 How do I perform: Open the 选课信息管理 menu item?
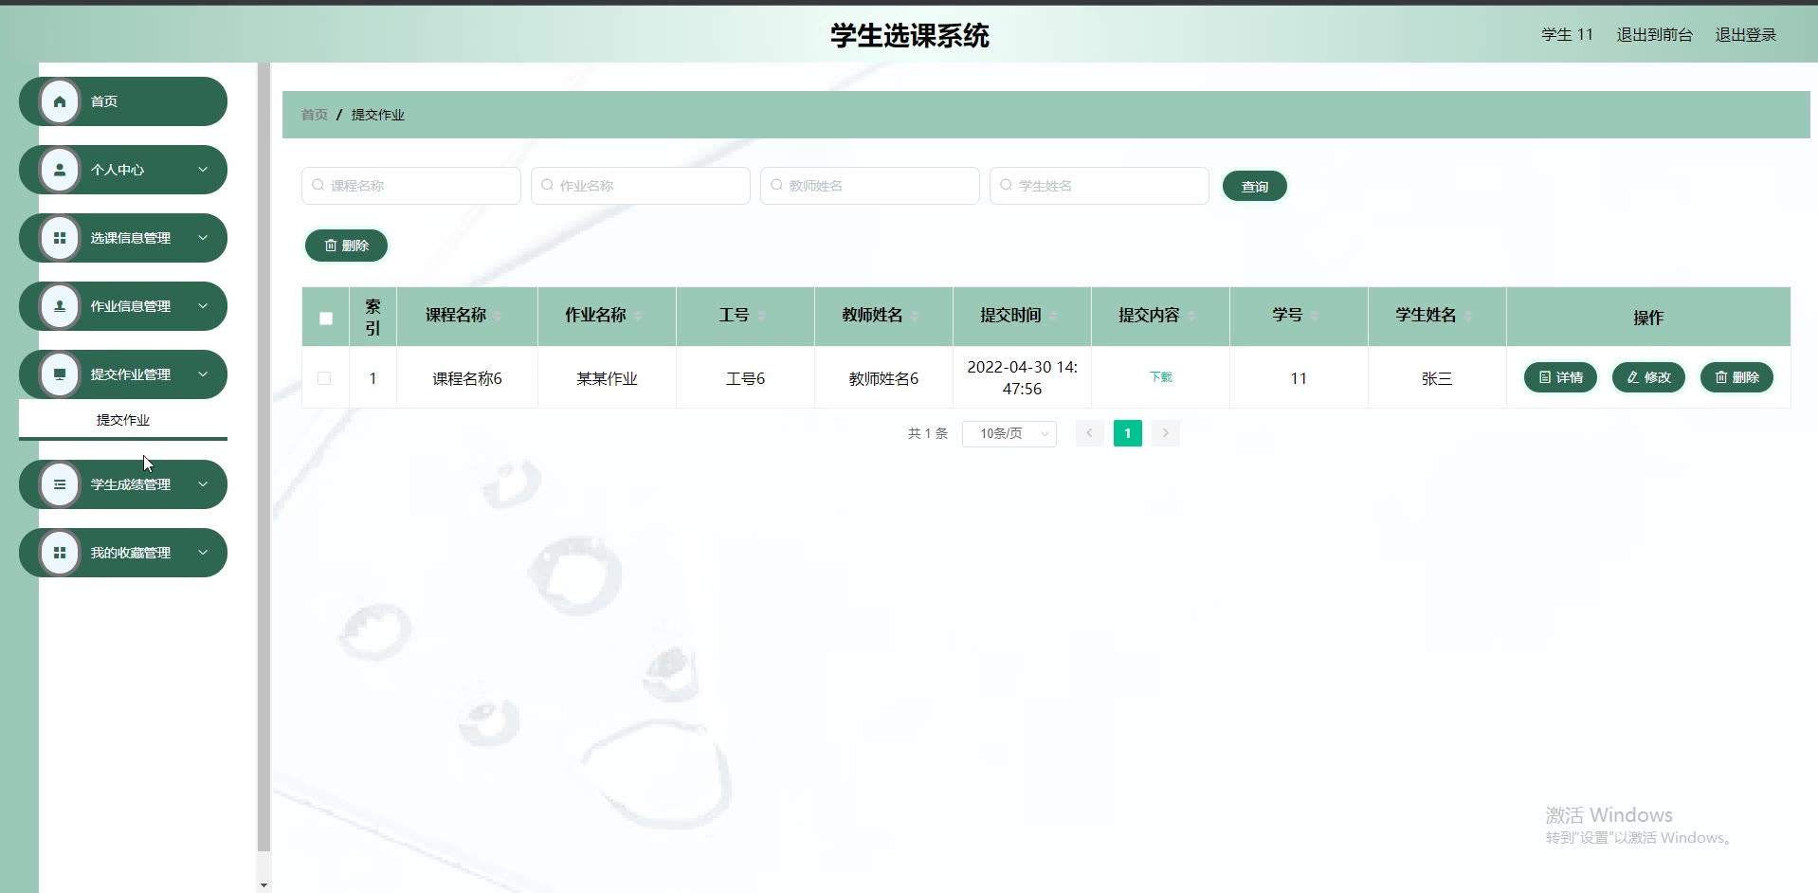click(x=123, y=238)
